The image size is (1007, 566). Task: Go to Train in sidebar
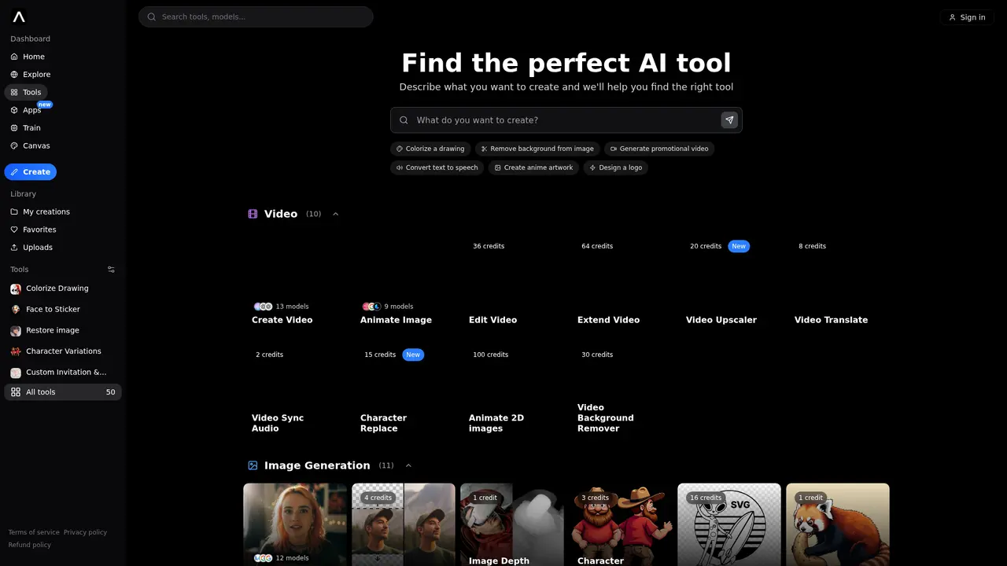point(26,128)
